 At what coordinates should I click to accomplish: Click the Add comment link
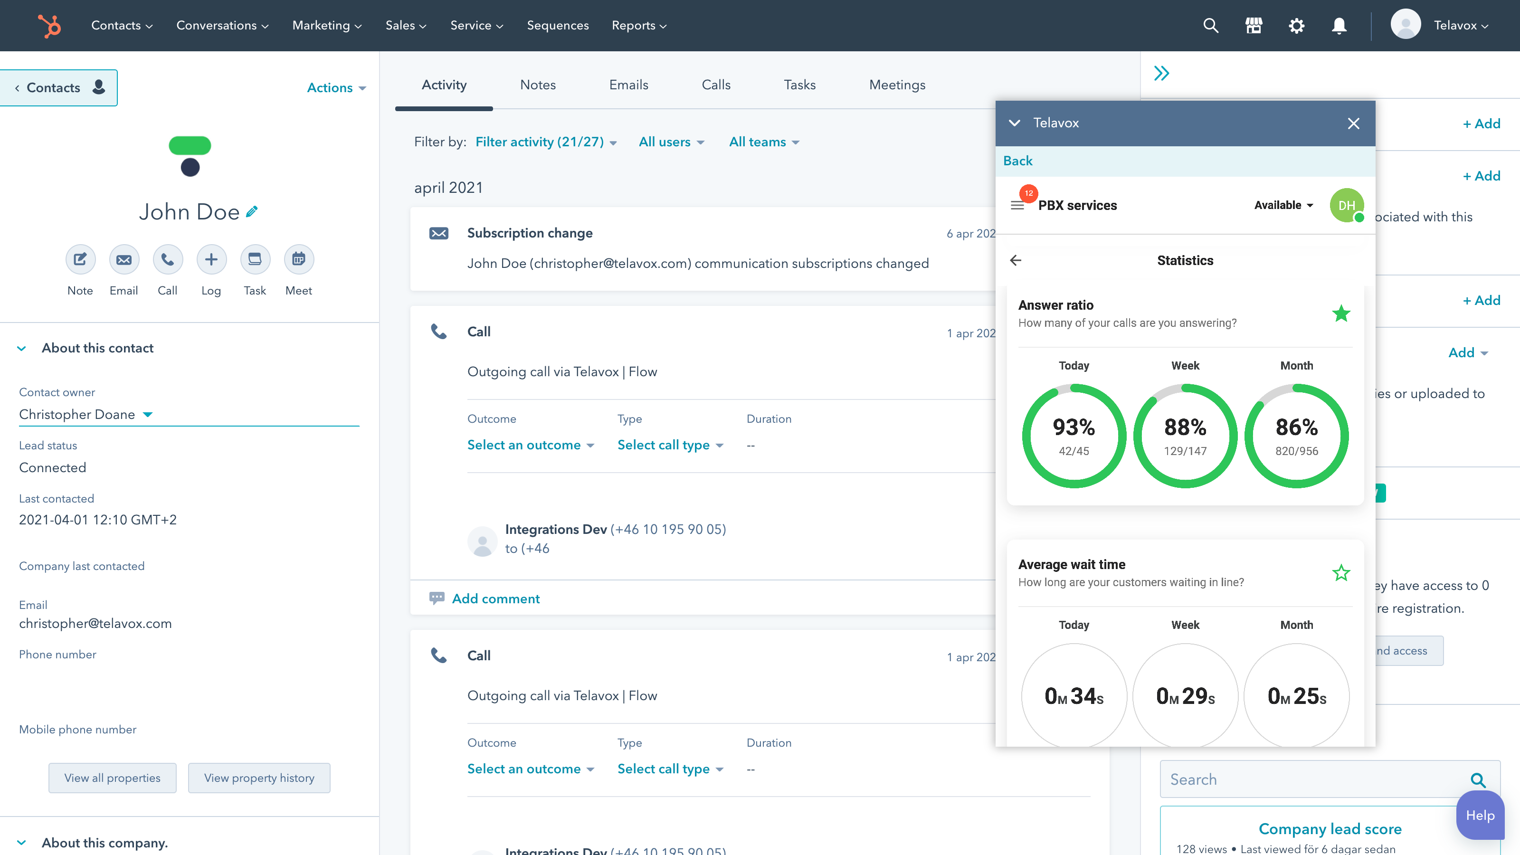pos(495,598)
